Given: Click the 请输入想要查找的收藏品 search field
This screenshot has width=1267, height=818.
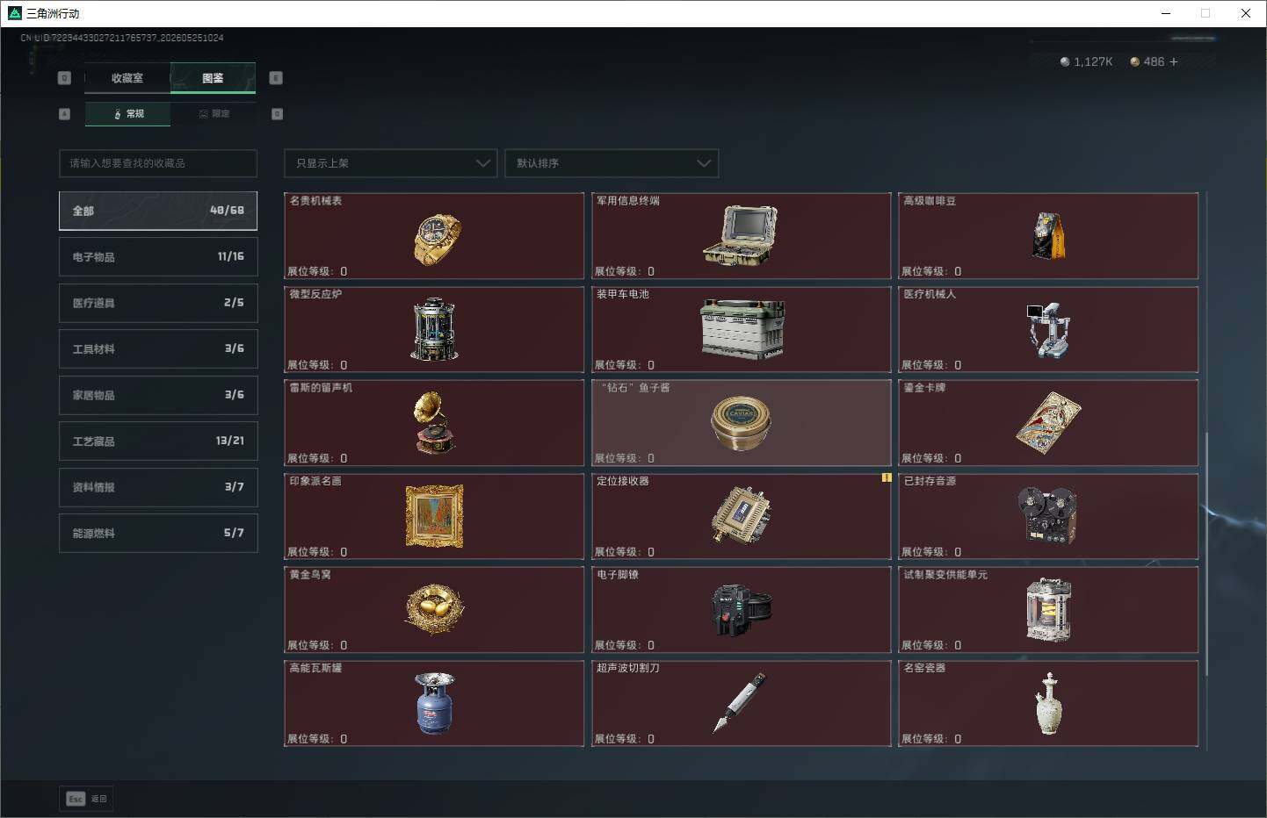Looking at the screenshot, I should pos(158,163).
